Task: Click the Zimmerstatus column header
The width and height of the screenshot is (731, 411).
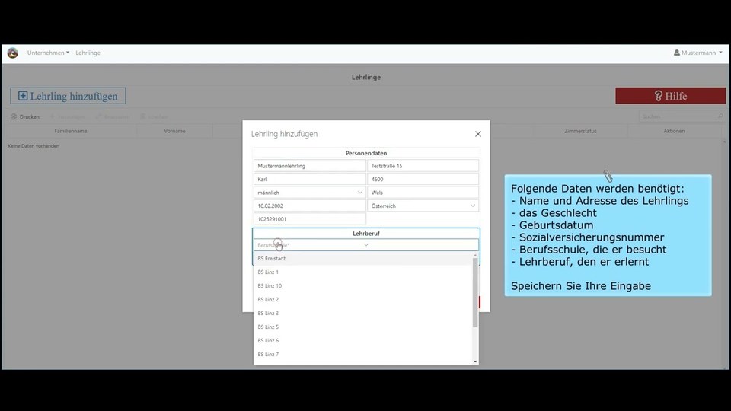Action: tap(580, 131)
